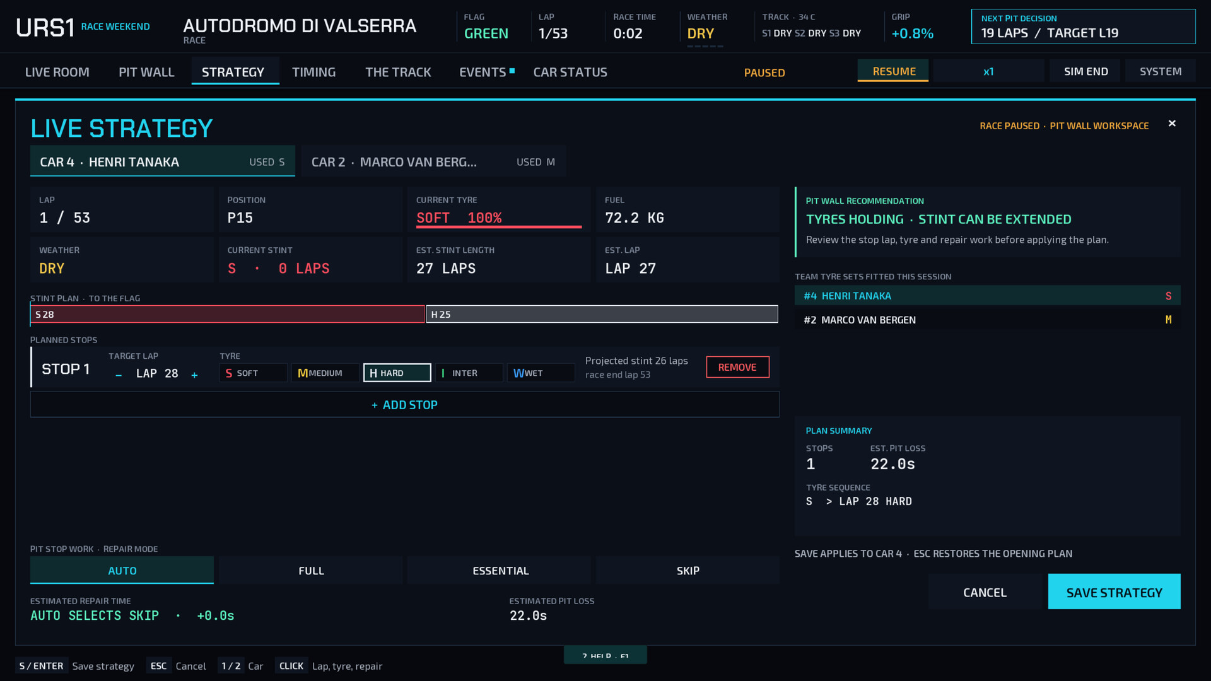The width and height of the screenshot is (1211, 681).
Task: Increase Stop 1 target lap with plus
Action: (194, 375)
